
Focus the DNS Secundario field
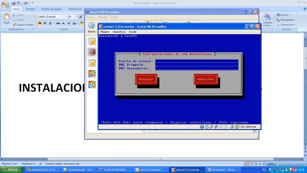point(197,68)
